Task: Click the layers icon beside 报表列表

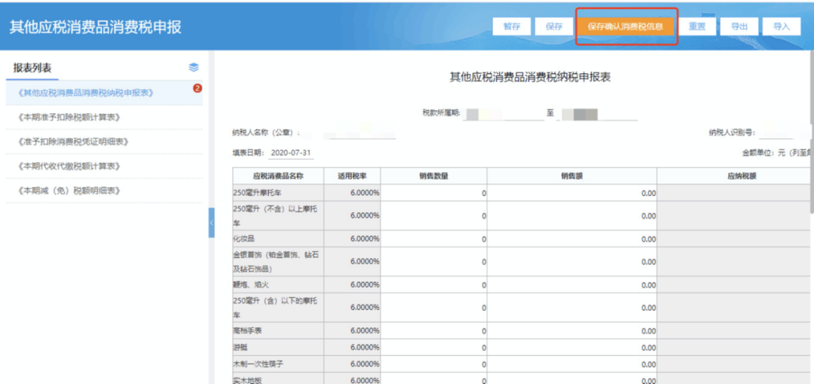Action: point(194,68)
